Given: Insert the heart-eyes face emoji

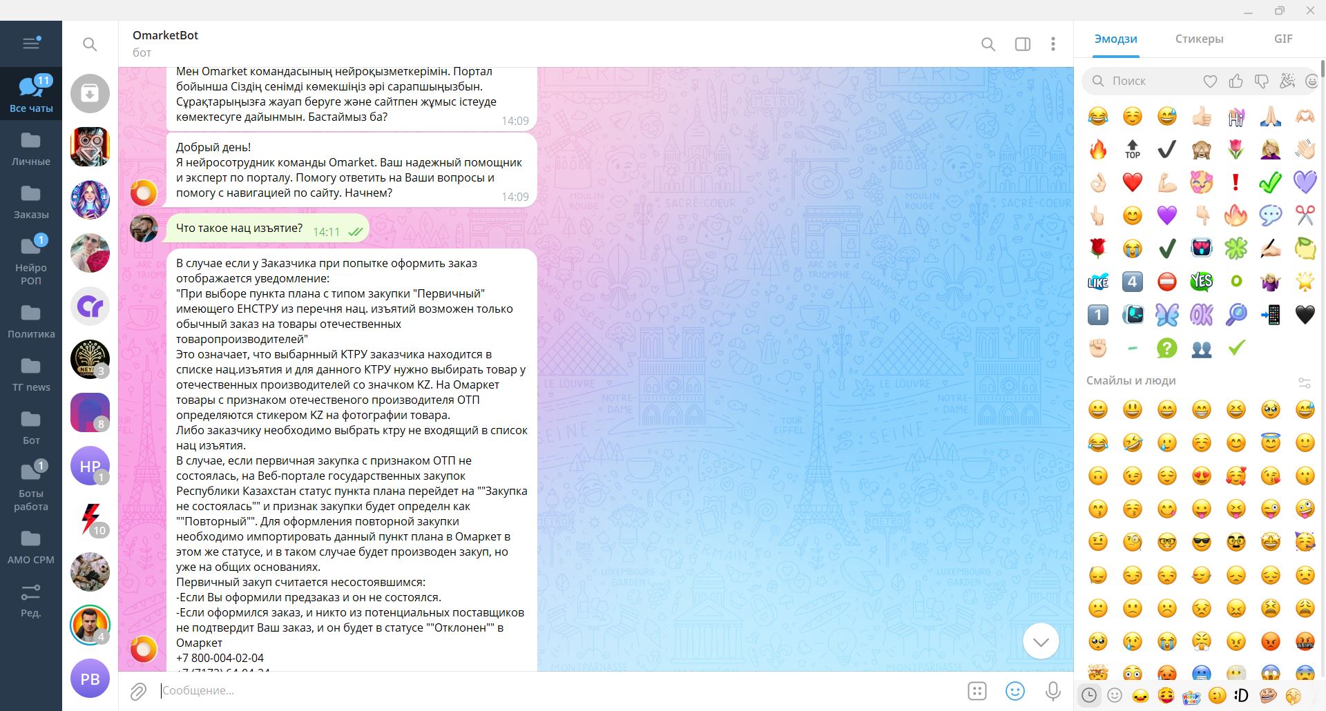Looking at the screenshot, I should click(x=1202, y=476).
